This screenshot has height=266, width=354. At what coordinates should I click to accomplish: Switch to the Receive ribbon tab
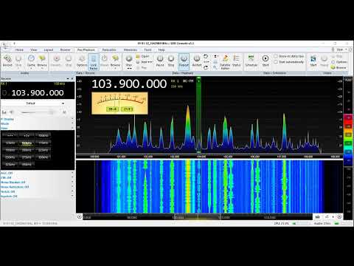click(65, 50)
